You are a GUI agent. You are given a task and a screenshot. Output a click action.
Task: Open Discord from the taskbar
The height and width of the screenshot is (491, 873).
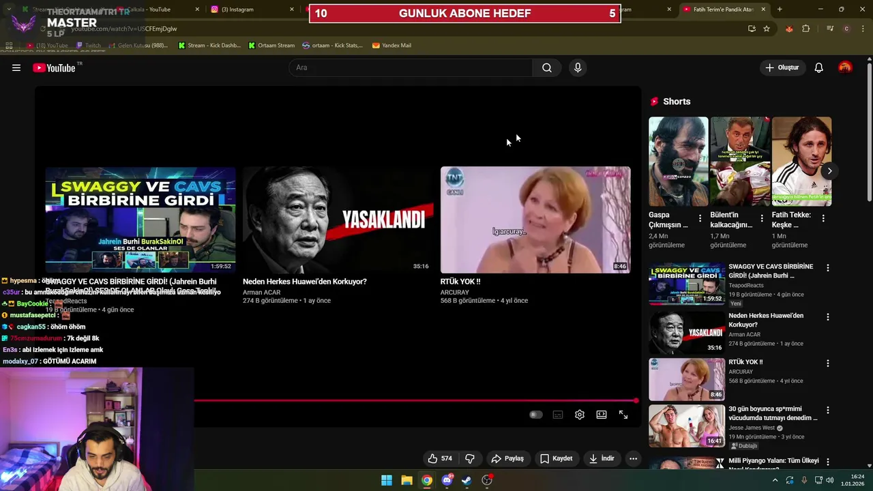[447, 480]
